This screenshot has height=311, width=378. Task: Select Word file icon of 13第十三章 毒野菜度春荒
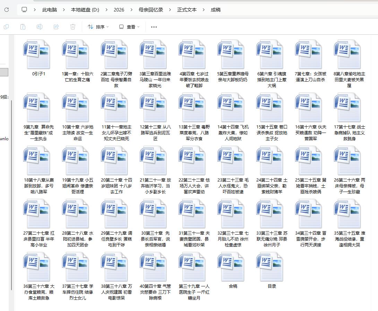192,108
